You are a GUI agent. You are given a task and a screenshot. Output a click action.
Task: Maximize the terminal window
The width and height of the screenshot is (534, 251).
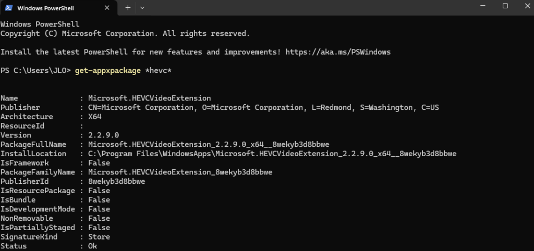click(x=505, y=6)
